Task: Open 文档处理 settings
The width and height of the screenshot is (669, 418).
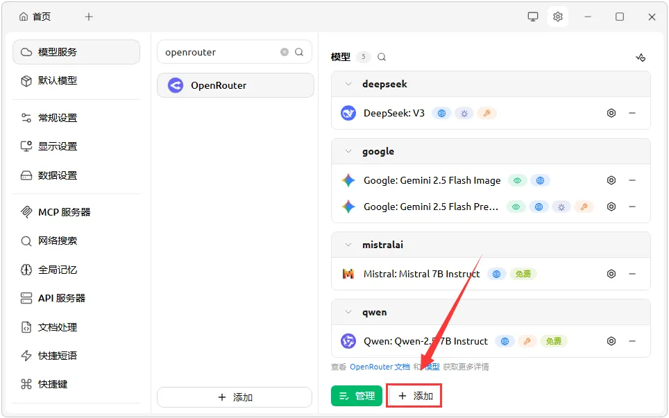Action: tap(76, 326)
